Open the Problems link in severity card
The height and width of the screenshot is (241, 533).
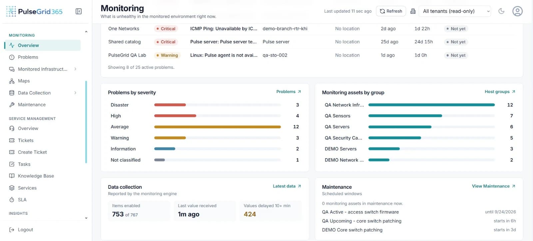coord(288,91)
